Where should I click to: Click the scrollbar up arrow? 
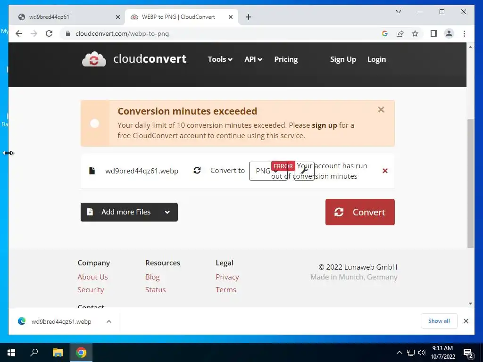470,47
